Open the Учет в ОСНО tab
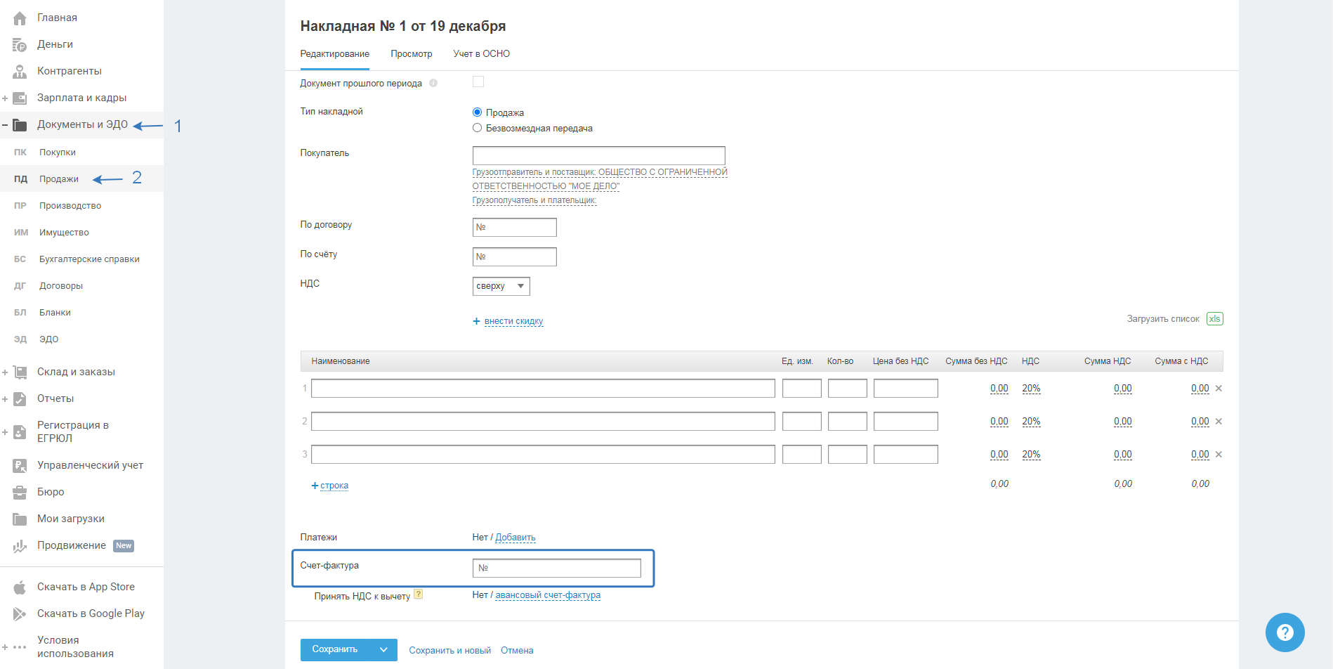The height and width of the screenshot is (669, 1333). tap(481, 54)
